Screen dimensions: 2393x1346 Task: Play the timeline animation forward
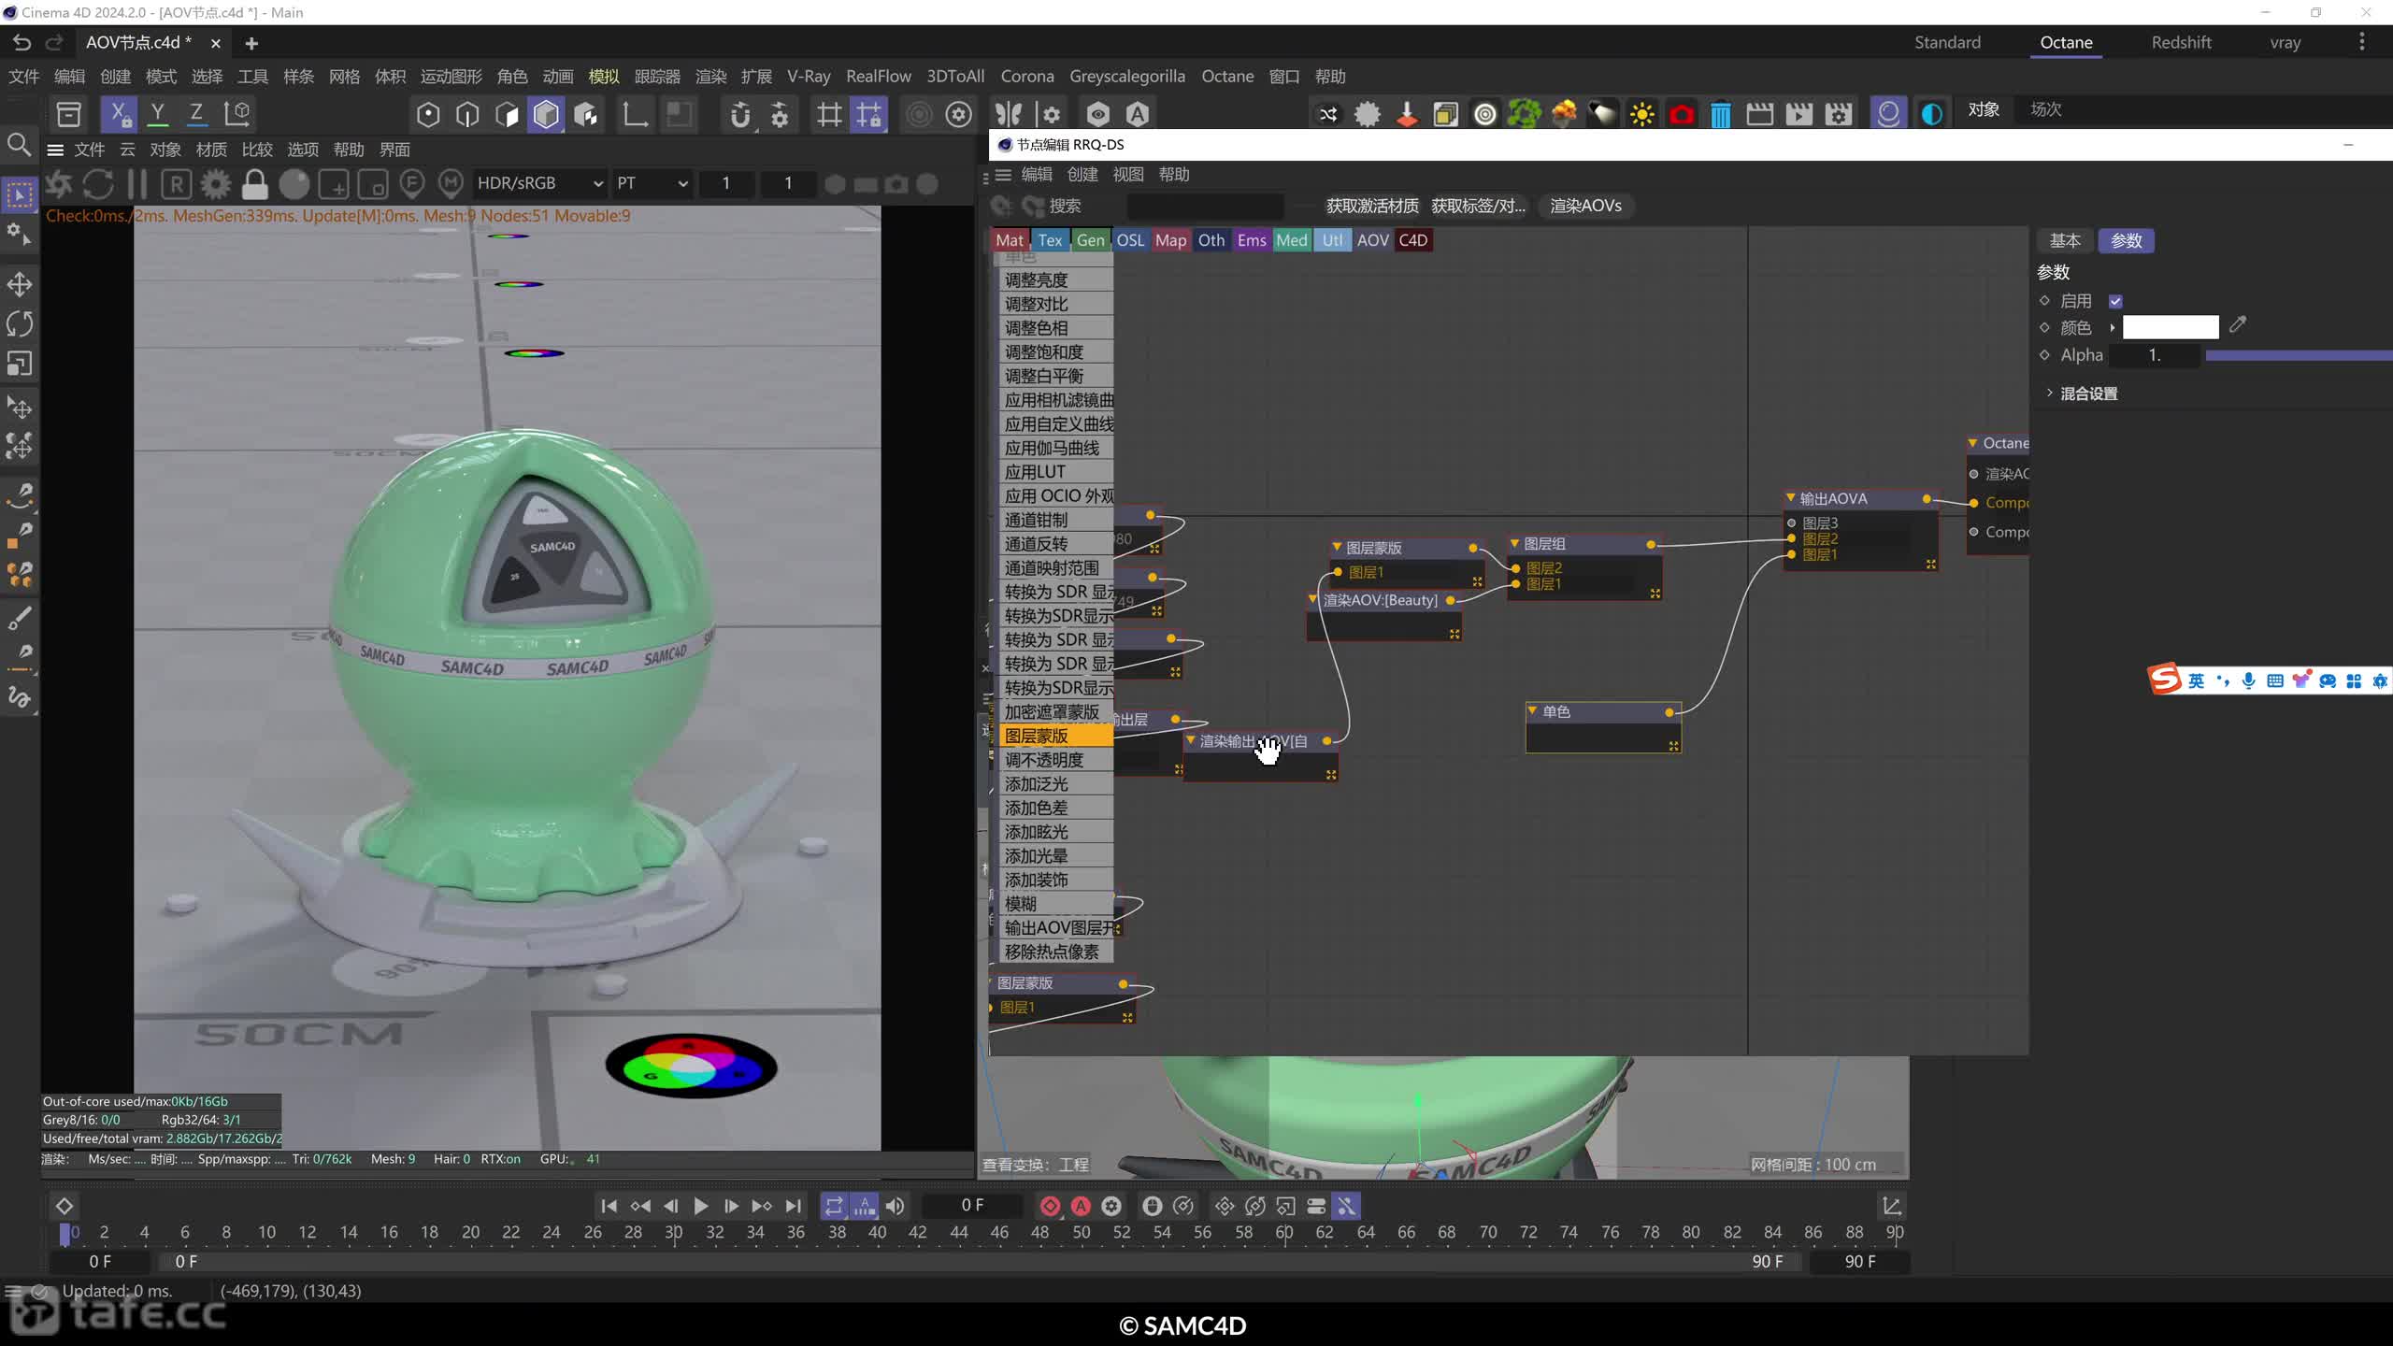701,1206
